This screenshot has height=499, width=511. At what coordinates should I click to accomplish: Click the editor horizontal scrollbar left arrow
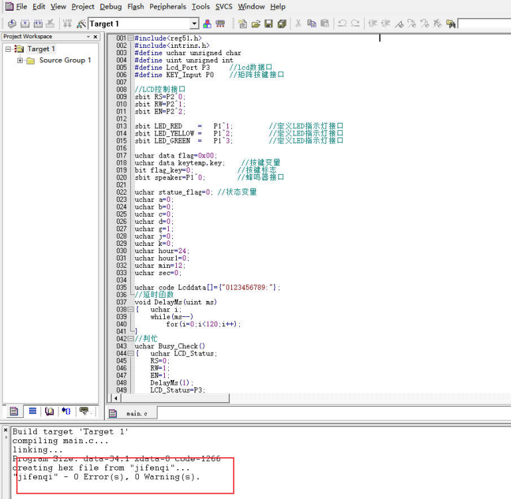pyautogui.click(x=116, y=398)
